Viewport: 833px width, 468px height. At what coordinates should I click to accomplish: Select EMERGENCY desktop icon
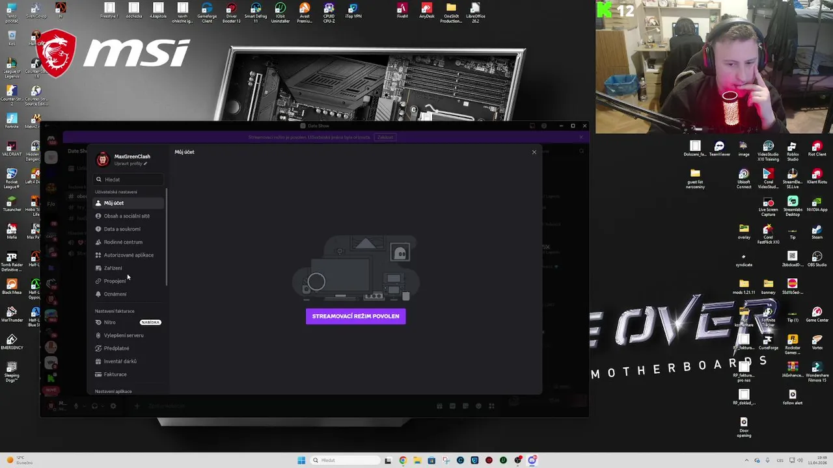(12, 342)
